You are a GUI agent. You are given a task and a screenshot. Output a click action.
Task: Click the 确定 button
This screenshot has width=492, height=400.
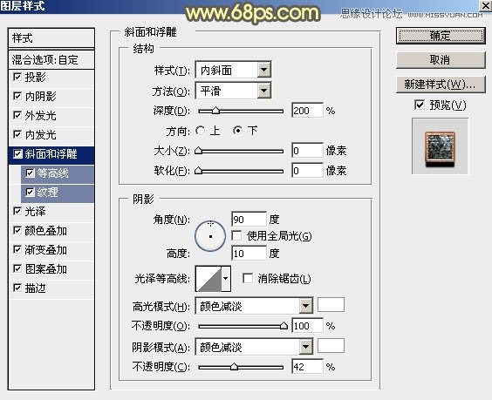coord(441,36)
